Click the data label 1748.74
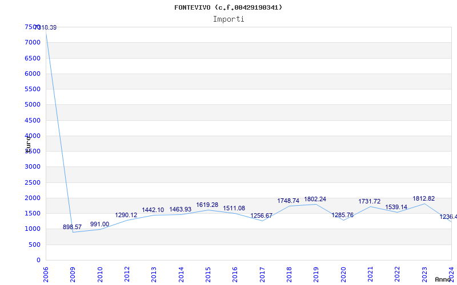Viewport: 457px width, 285px height. (288, 201)
